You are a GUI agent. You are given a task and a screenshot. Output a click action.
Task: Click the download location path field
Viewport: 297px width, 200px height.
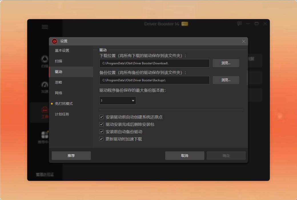coord(154,63)
